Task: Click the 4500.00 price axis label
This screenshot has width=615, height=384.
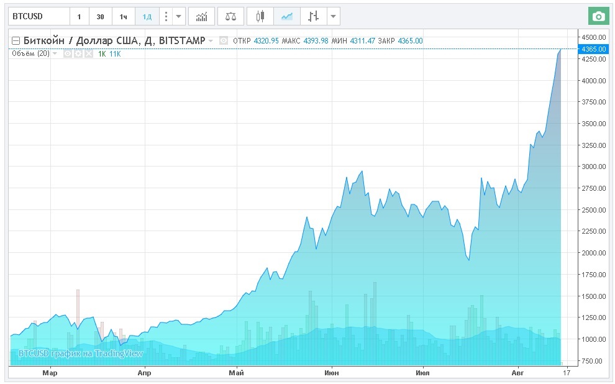Action: [594, 37]
